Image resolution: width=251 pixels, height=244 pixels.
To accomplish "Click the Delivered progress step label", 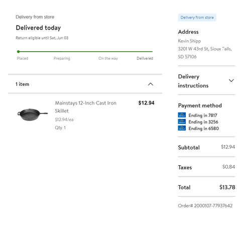I will (x=145, y=58).
